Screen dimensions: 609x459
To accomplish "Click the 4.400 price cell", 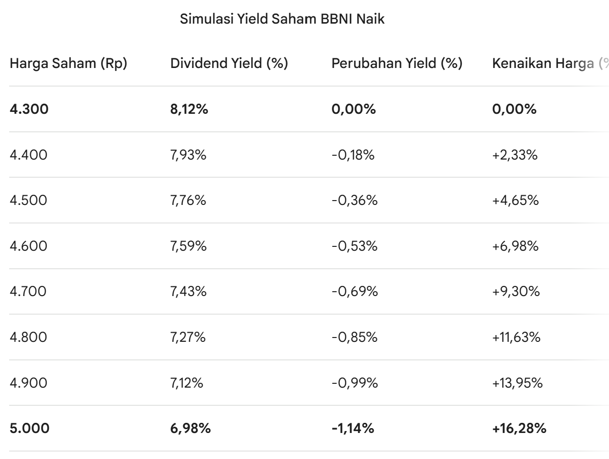I will tap(28, 155).
